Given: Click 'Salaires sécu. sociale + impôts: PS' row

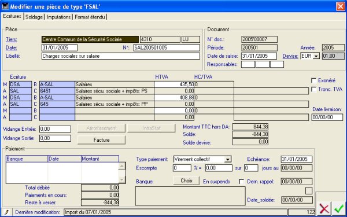Looking at the screenshot, I should pyautogui.click(x=115, y=91).
